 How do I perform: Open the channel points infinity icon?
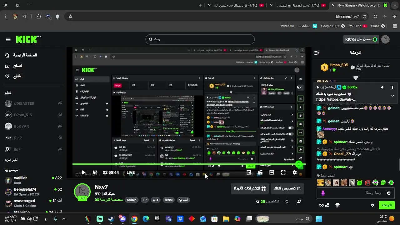[321, 205]
